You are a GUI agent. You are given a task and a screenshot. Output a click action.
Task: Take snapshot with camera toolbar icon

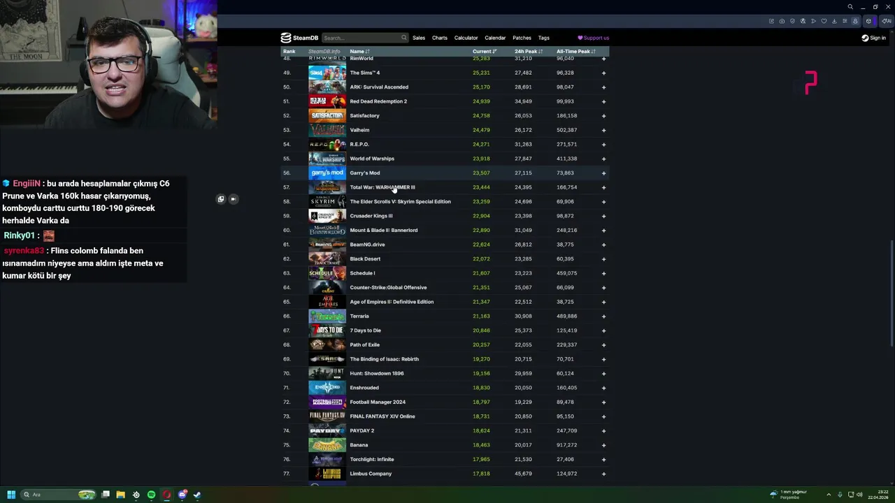(x=782, y=21)
